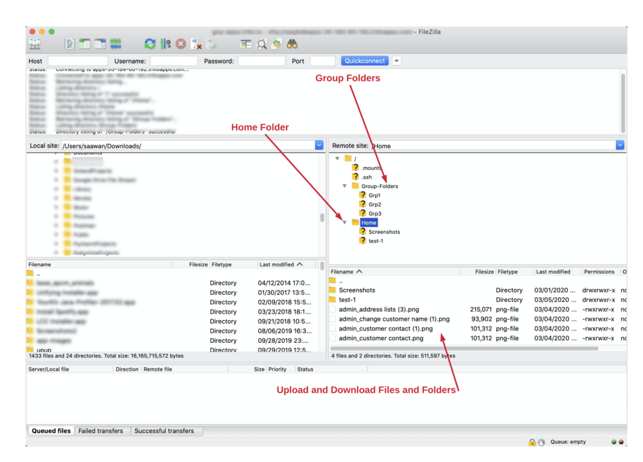Image resolution: width=643 pixels, height=462 pixels.
Task: Open the Quickconnect history dropdown arrow
Action: [396, 61]
